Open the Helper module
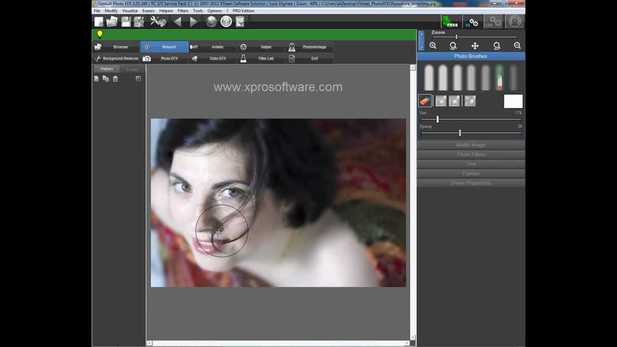The height and width of the screenshot is (347, 617). pyautogui.click(x=261, y=47)
